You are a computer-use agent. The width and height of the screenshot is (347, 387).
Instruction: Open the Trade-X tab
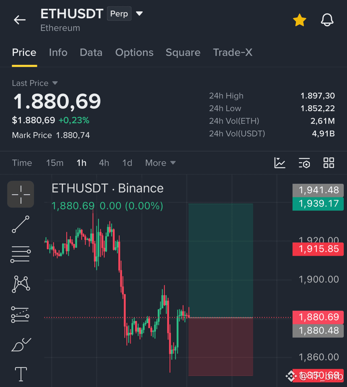coord(233,52)
